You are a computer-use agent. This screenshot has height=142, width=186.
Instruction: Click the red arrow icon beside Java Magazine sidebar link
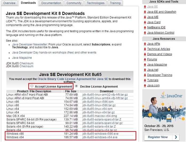(145, 65)
